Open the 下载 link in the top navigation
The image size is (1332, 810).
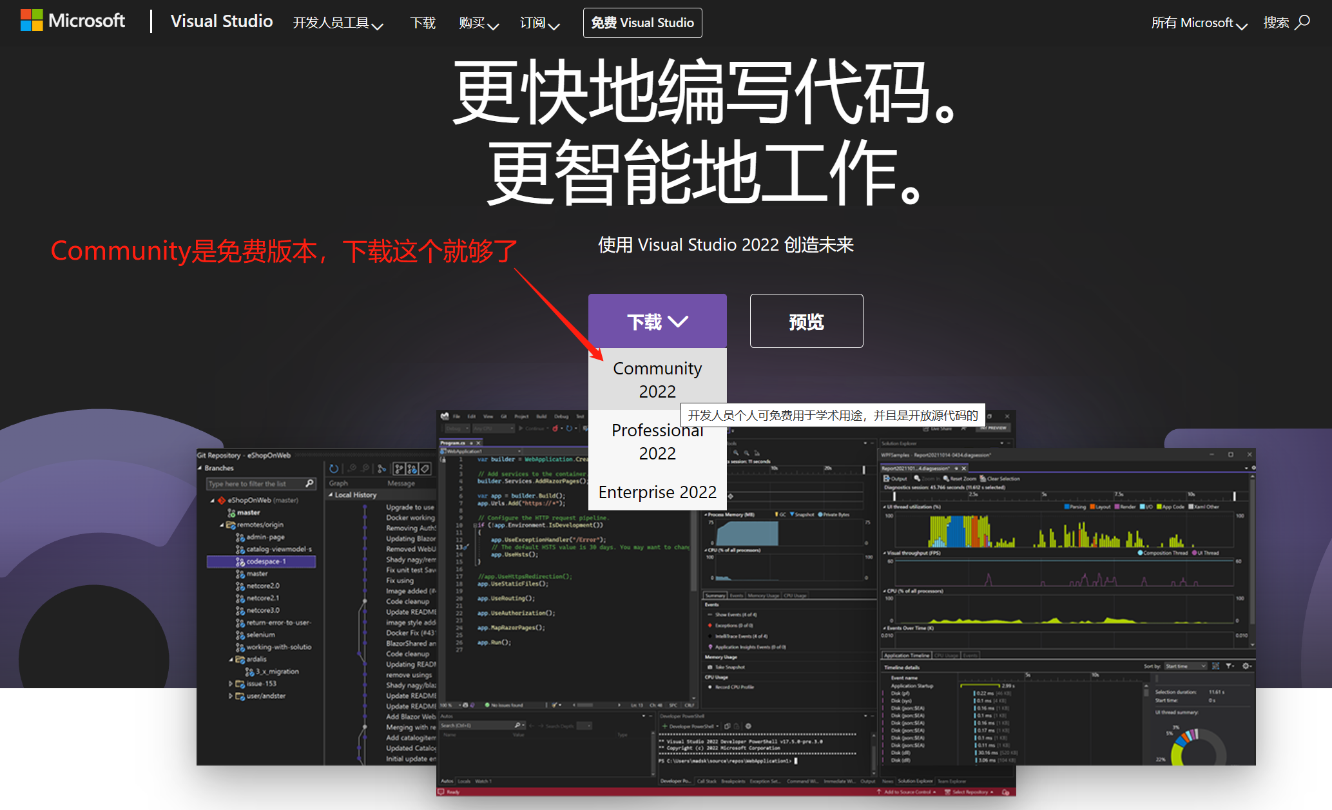click(423, 23)
